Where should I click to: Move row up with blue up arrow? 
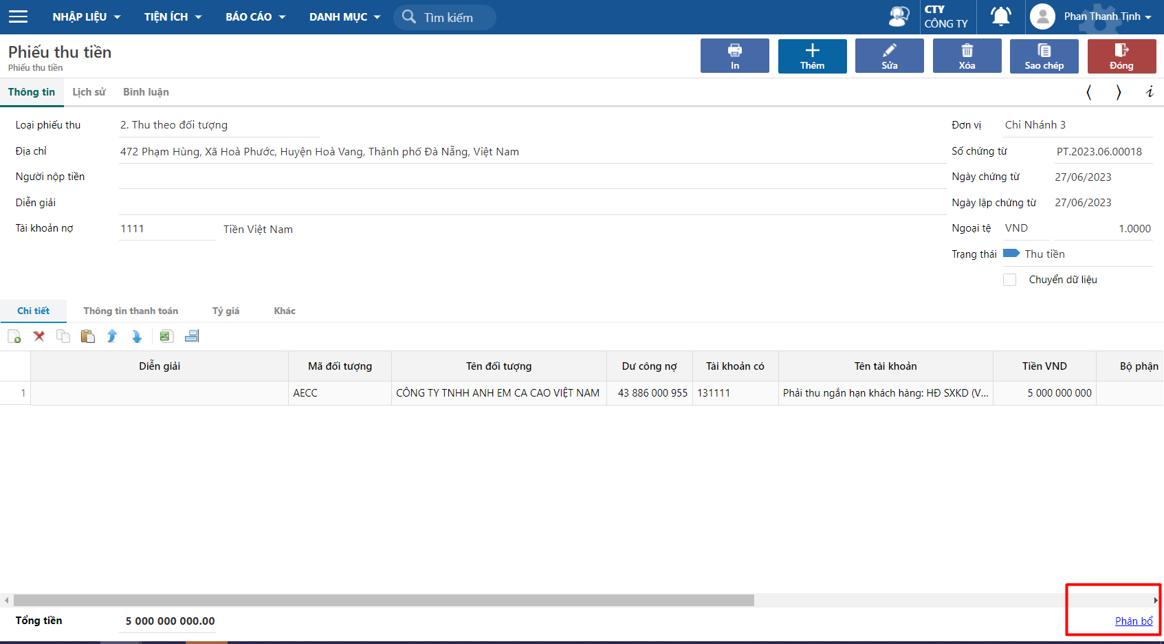coord(112,336)
